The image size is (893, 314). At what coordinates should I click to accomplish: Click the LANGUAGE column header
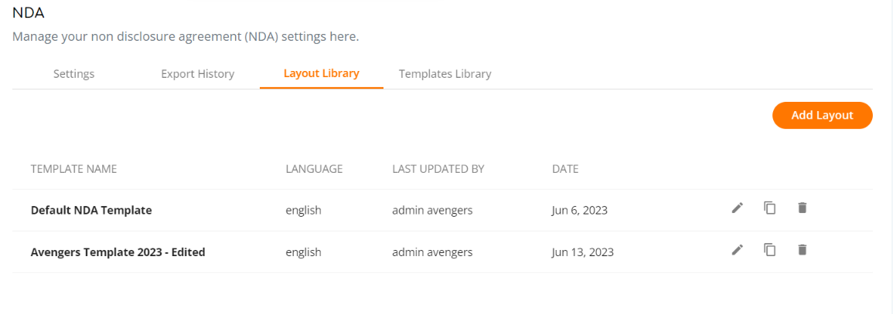(x=314, y=169)
